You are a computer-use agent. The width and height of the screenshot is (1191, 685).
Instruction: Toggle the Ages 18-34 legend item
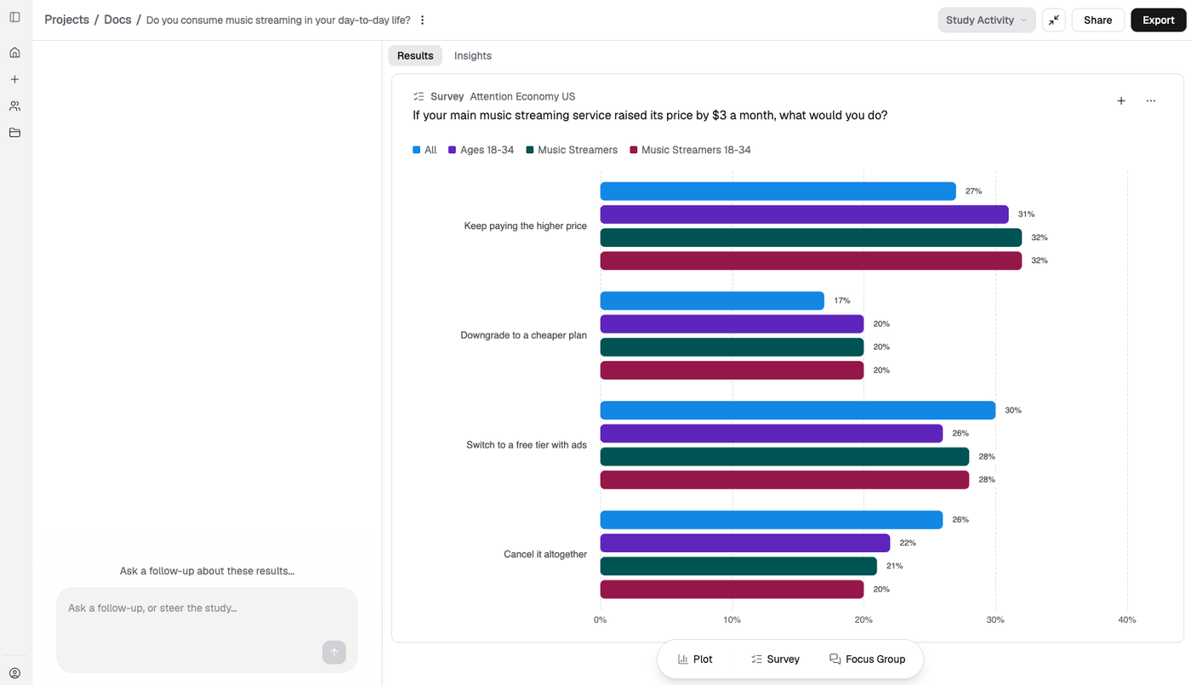[x=481, y=150]
